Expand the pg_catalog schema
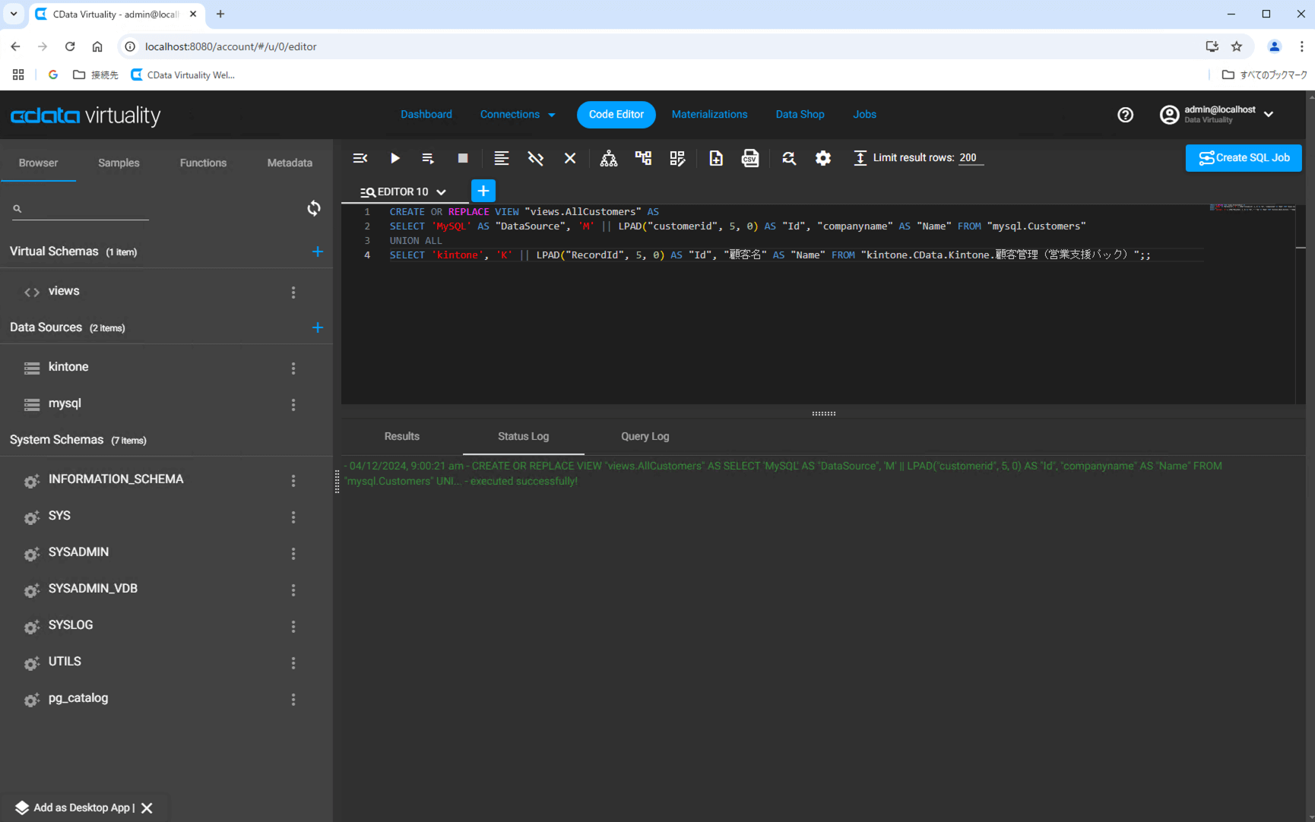The image size is (1315, 822). pyautogui.click(x=78, y=698)
